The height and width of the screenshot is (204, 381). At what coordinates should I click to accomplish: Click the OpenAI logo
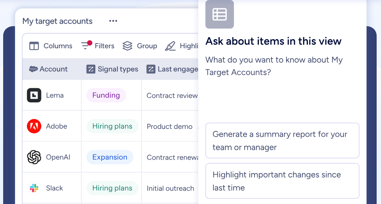pos(34,157)
